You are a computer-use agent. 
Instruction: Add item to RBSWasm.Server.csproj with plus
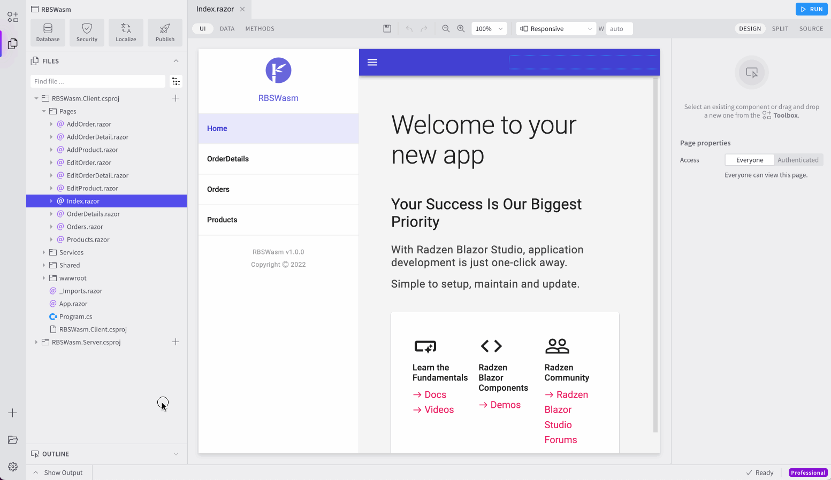click(x=176, y=342)
